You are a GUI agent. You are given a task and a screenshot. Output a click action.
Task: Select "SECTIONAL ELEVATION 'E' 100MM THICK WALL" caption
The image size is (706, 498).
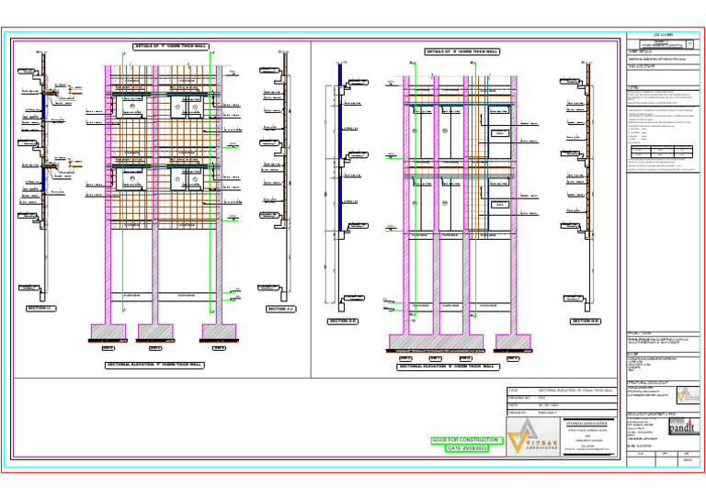[449, 367]
